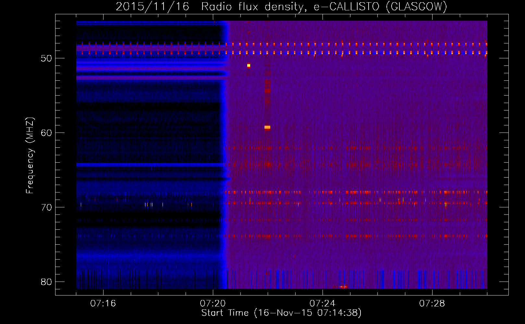Click the 07:28 time tick label

tap(432, 304)
